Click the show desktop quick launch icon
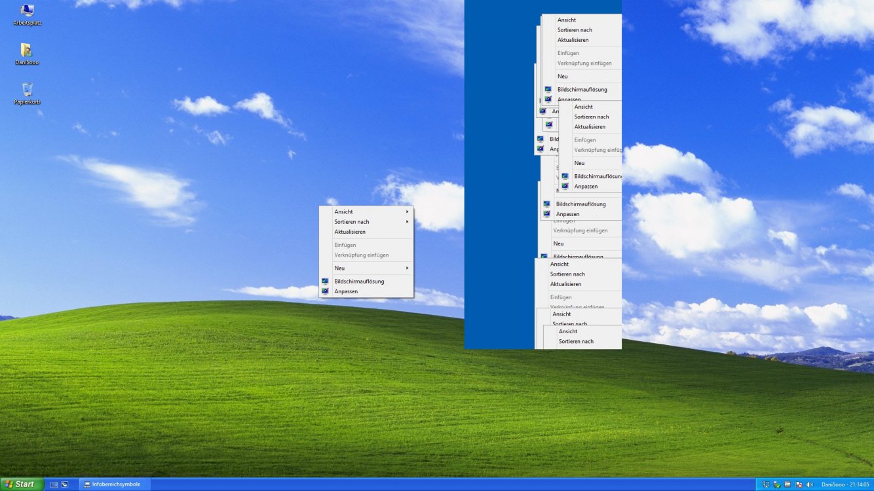Viewport: 874px width, 491px height. [54, 484]
